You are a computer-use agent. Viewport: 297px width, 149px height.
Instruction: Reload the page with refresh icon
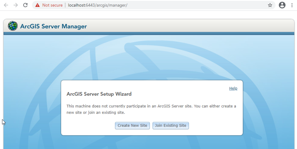25,5
